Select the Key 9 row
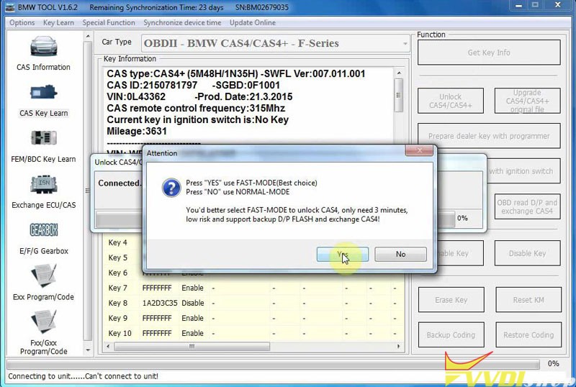Image resolution: width=576 pixels, height=387 pixels. point(253,318)
